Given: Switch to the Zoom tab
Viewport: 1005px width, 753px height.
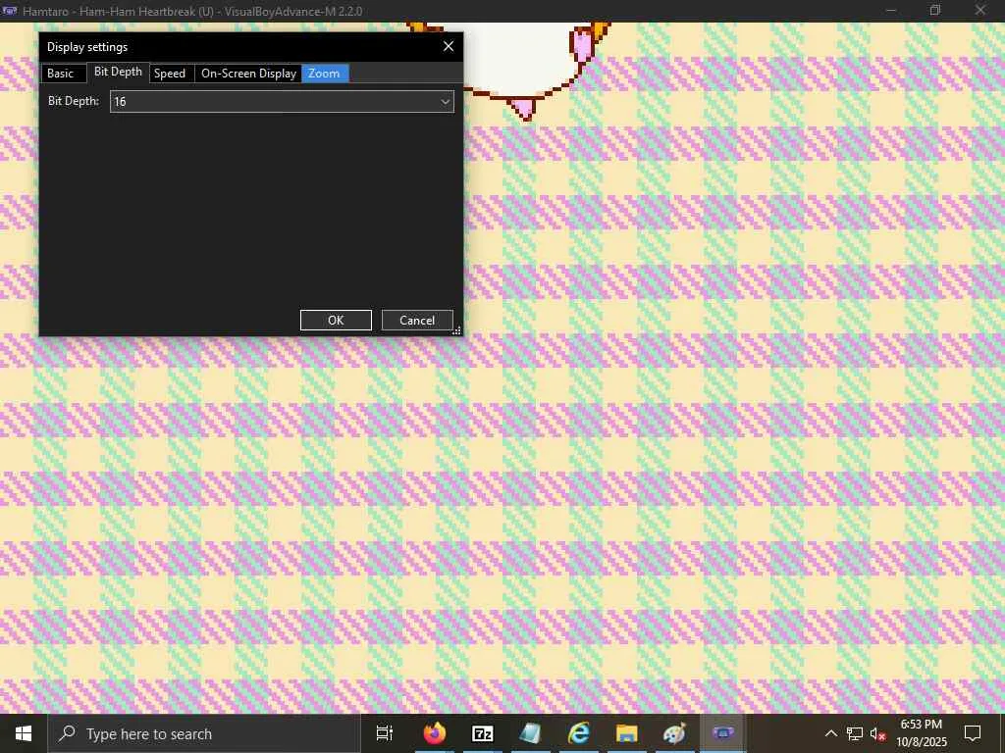Looking at the screenshot, I should tap(325, 74).
